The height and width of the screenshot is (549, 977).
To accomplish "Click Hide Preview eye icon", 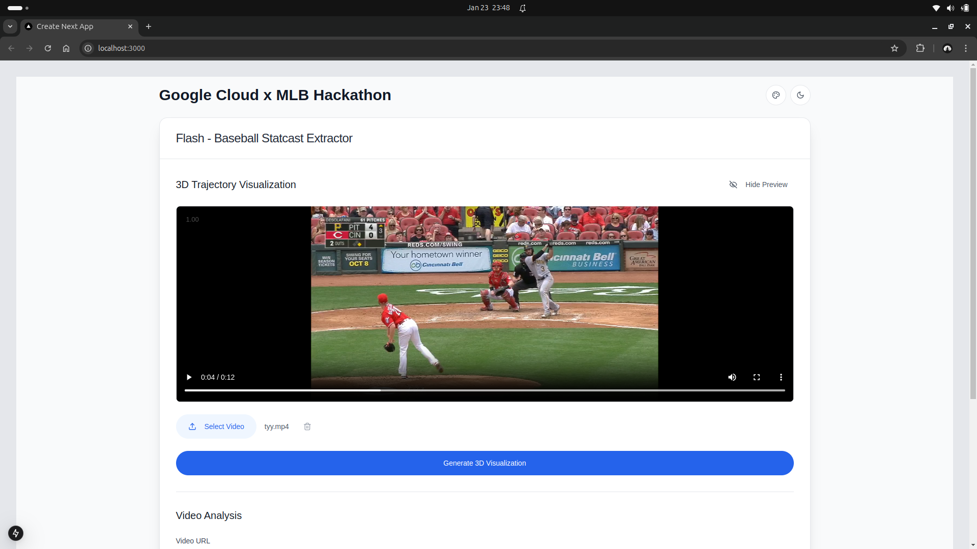I will [x=733, y=185].
